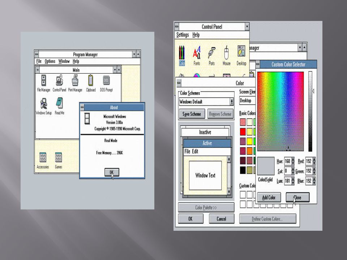The width and height of the screenshot is (347, 260).
Task: Select the orange basic color swatch
Action: pyautogui.click(x=250, y=151)
